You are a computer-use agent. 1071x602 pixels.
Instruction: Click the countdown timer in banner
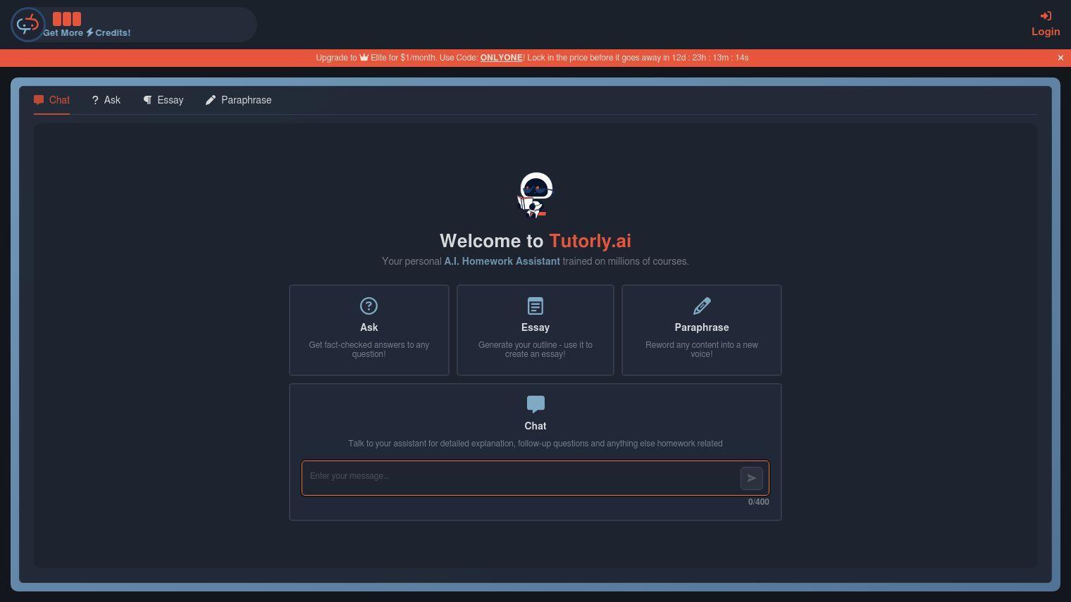pyautogui.click(x=710, y=58)
